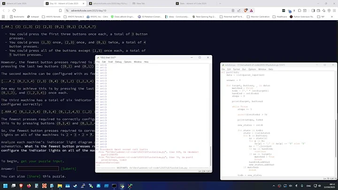Open the Calculator icon on the taskbar
This screenshot has width=338, height=190.
pyautogui.click(x=37, y=186)
